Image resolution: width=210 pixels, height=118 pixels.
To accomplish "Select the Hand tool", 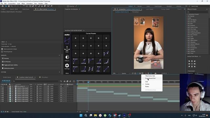I will (9, 6).
